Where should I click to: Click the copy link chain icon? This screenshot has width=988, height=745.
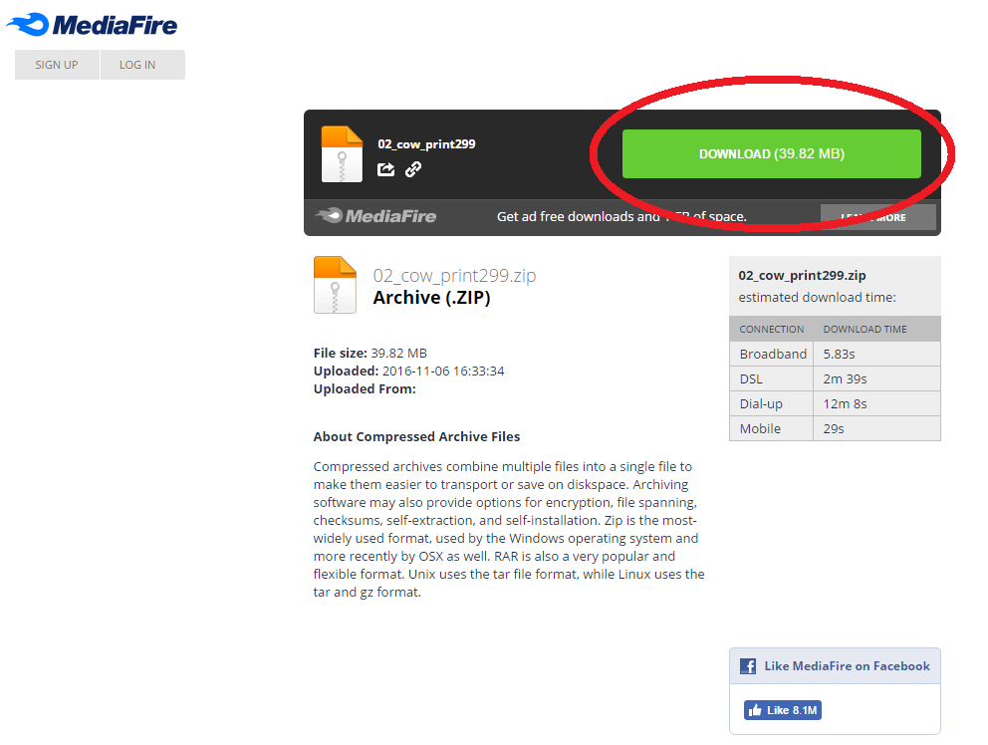[413, 169]
